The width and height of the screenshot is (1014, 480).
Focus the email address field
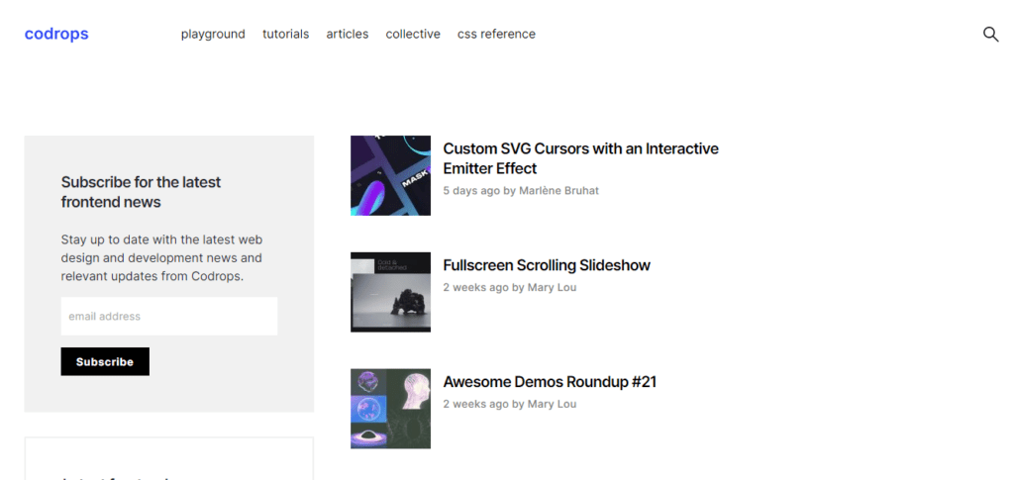[x=169, y=316]
